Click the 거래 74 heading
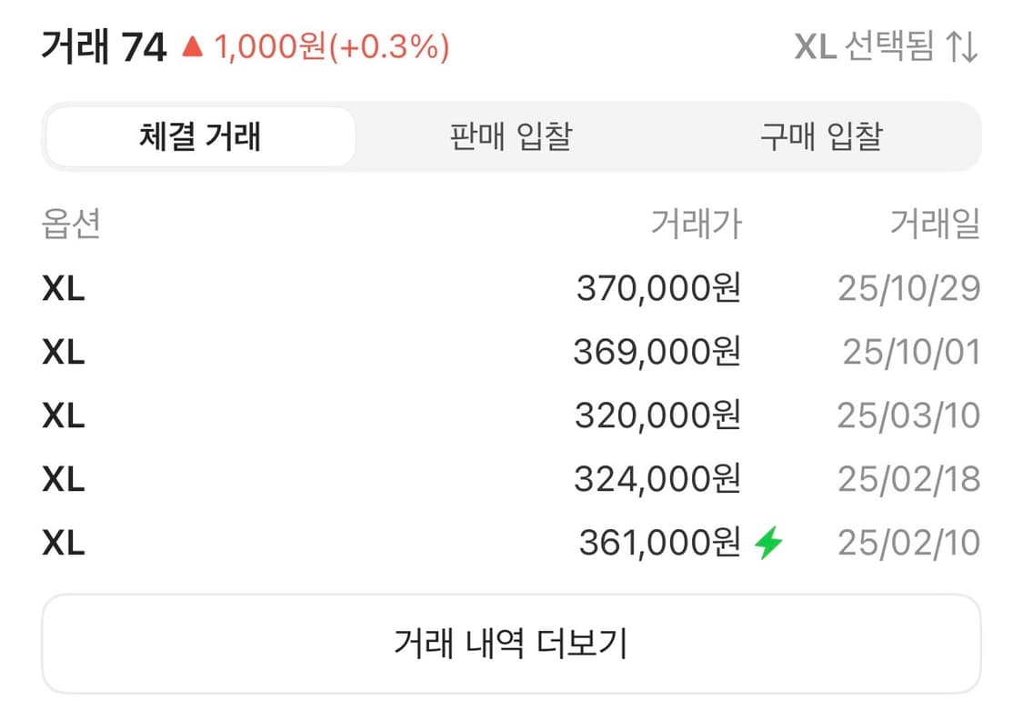Image resolution: width=1023 pixels, height=710 pixels. click(103, 45)
